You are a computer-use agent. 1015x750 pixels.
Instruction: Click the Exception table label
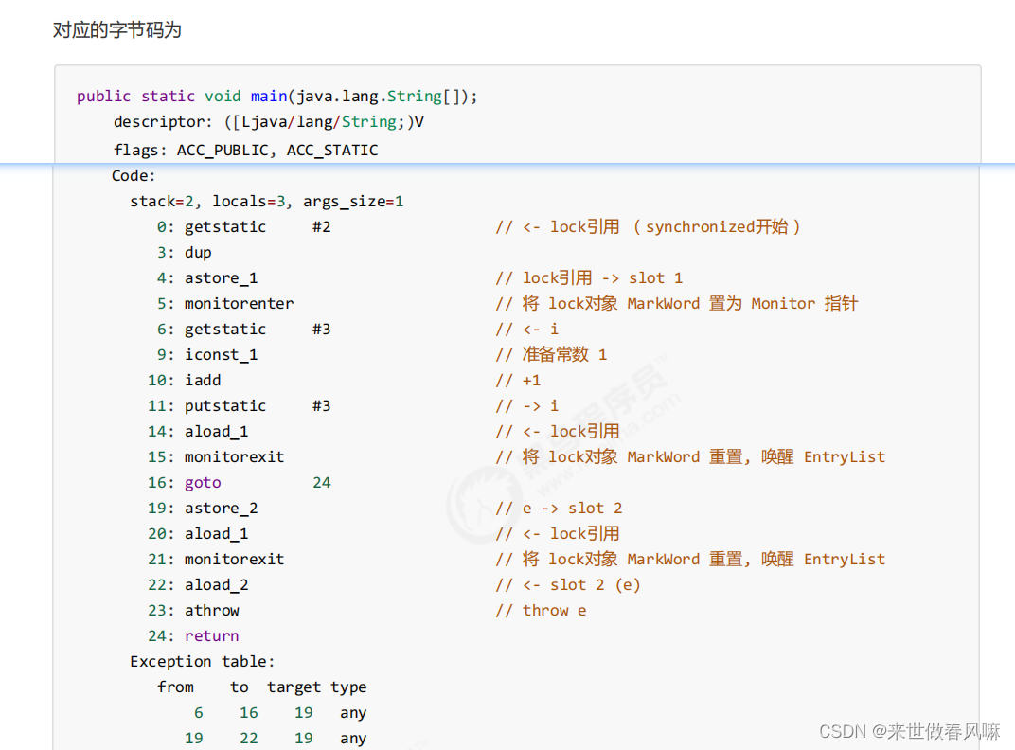tap(202, 662)
